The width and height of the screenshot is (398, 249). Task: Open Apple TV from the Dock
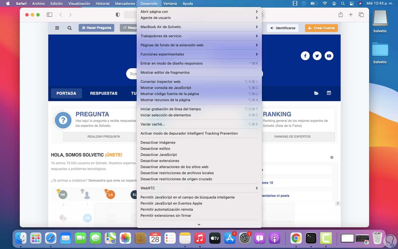coord(215,238)
